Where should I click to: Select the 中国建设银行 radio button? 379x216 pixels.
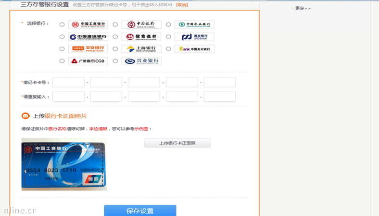(x=62, y=36)
